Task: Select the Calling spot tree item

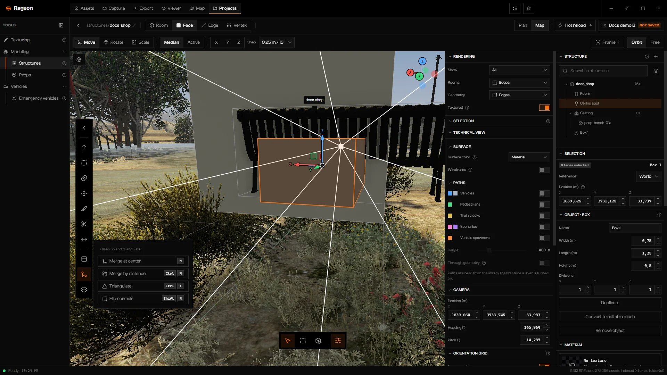Action: click(x=610, y=103)
